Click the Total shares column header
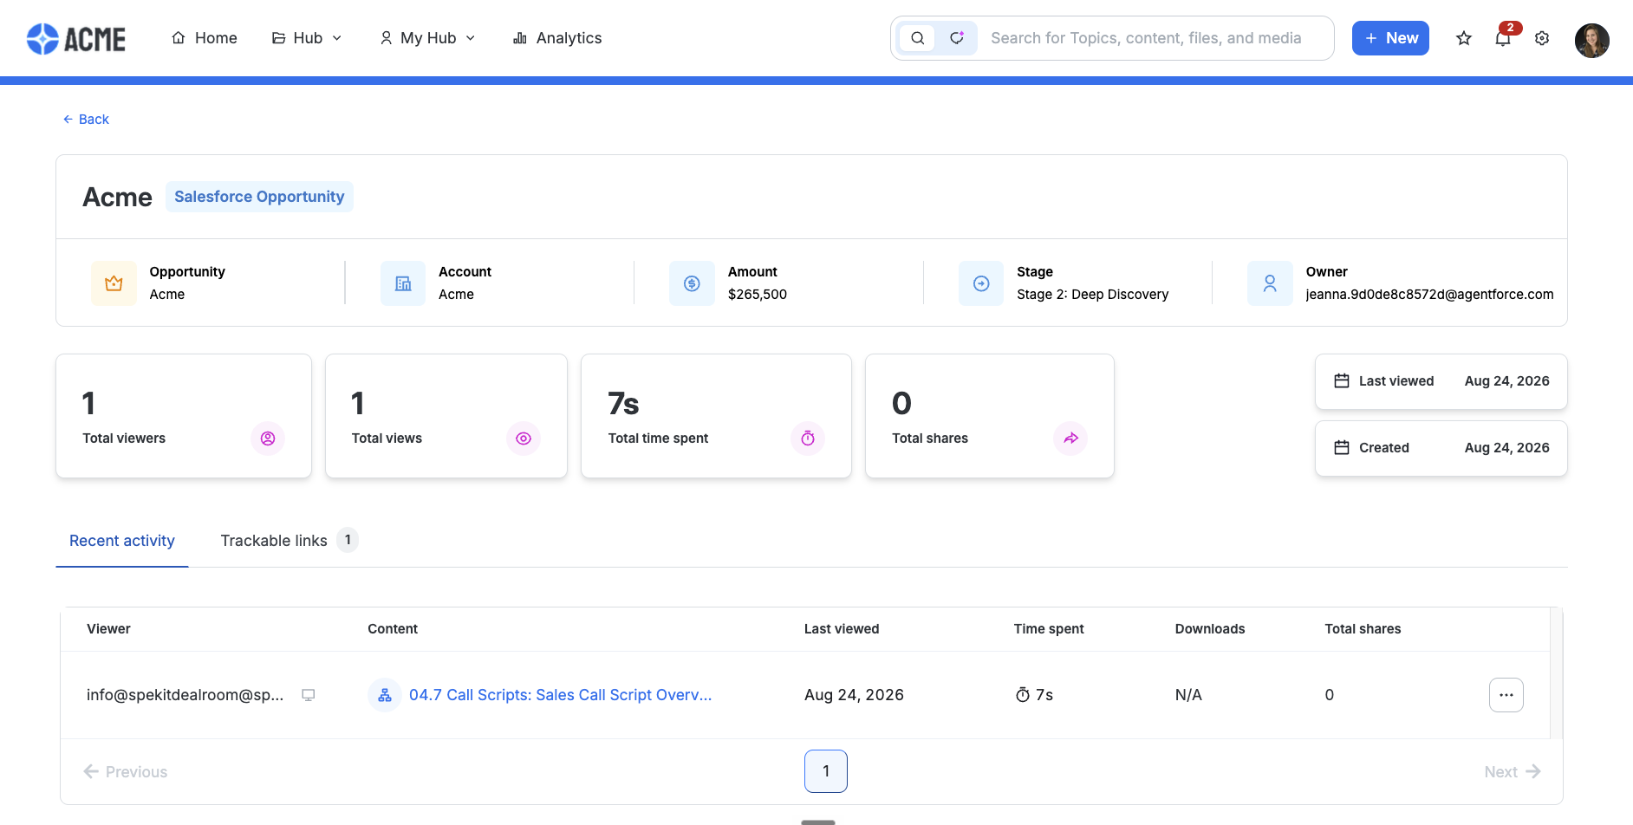Image resolution: width=1633 pixels, height=825 pixels. 1363,629
